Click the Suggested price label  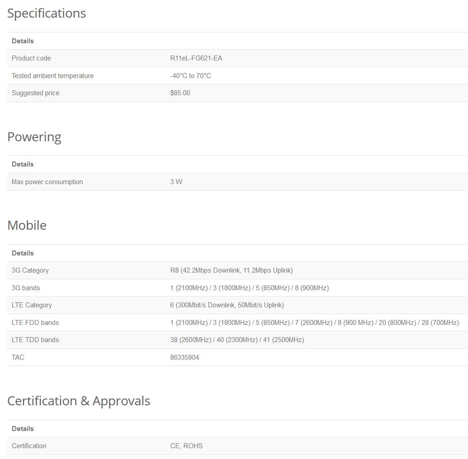tap(36, 93)
